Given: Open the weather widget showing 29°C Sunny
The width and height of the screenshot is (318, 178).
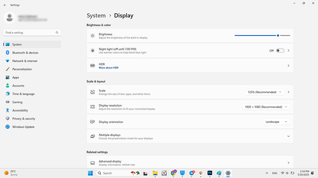Looking at the screenshot, I should (x=11, y=173).
